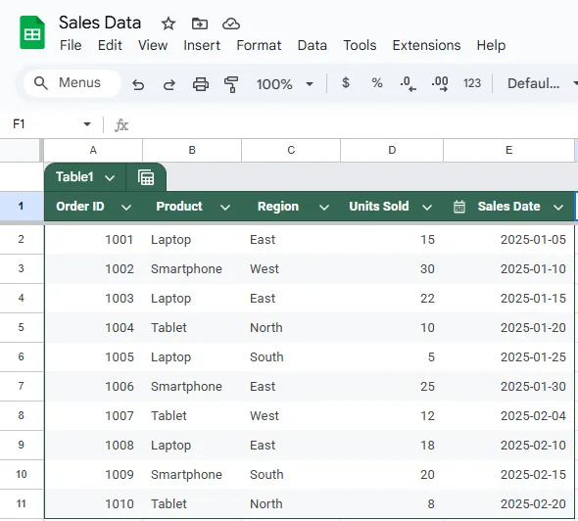Move document using the folder icon
This screenshot has width=578, height=521.
click(x=200, y=24)
